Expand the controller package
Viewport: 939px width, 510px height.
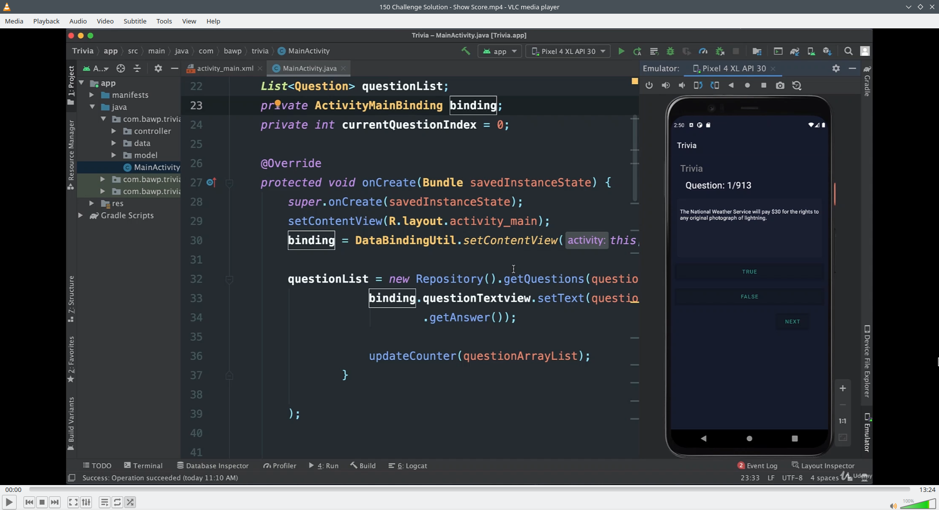click(x=113, y=131)
